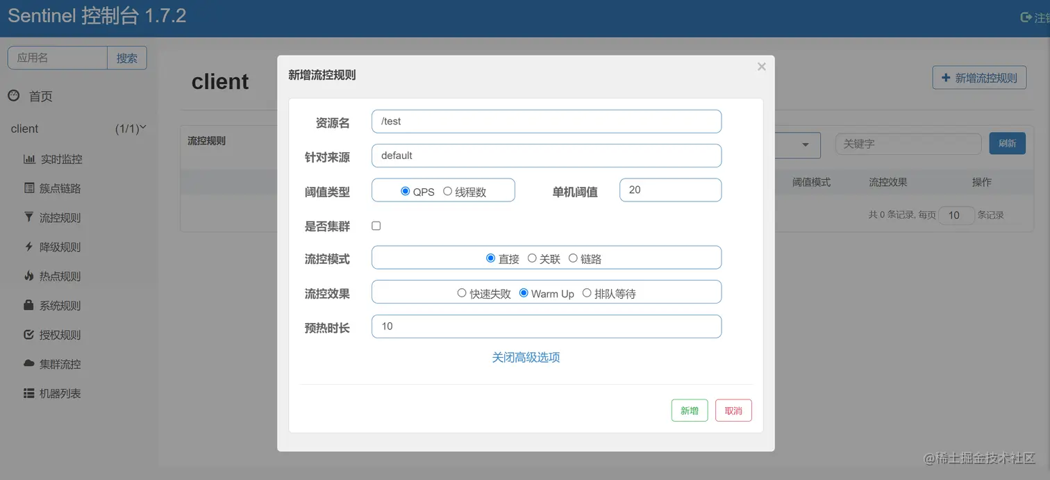Click the bar chart icon for 实时监控
Viewport: 1050px width, 480px height.
29,159
